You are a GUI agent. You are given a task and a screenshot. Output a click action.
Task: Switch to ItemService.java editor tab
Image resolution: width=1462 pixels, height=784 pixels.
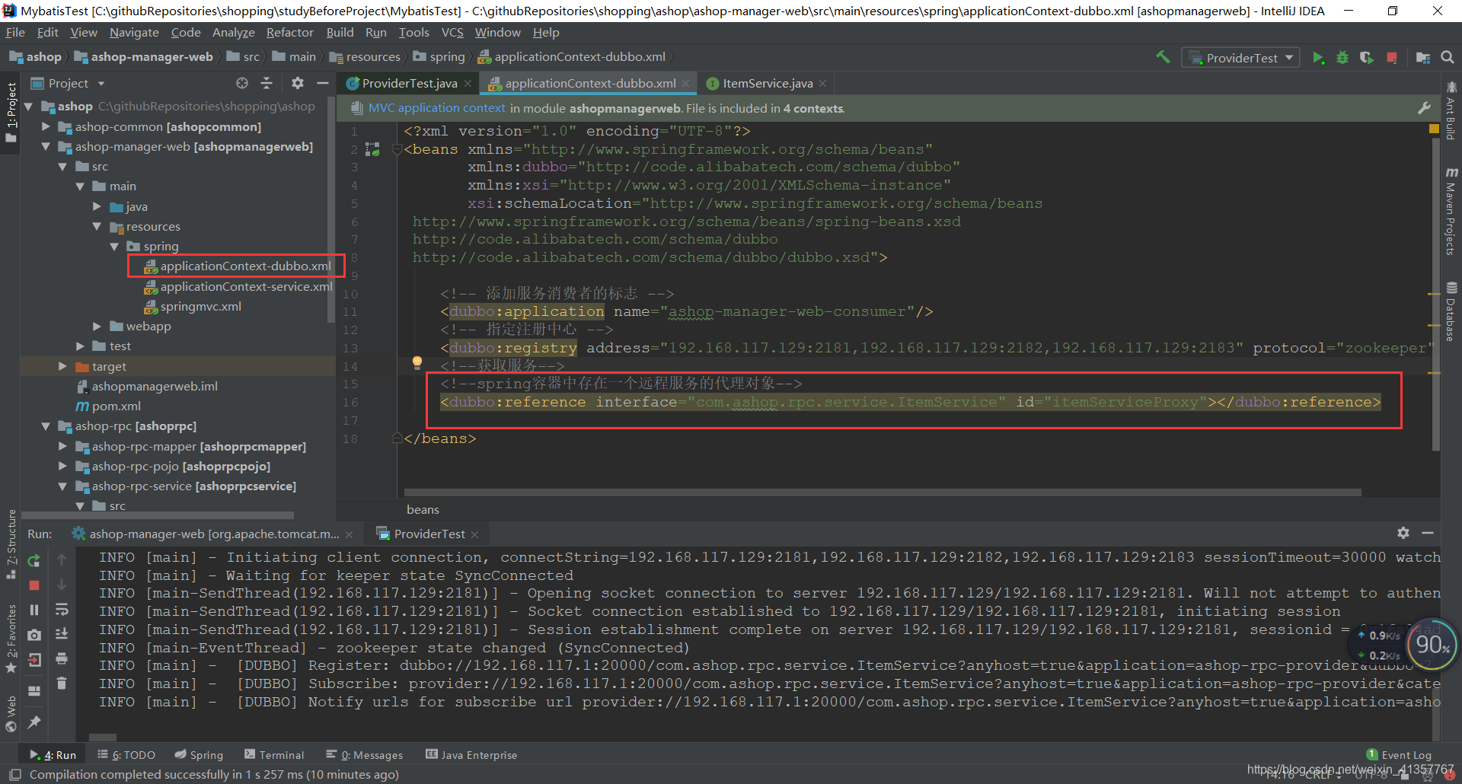tap(767, 83)
